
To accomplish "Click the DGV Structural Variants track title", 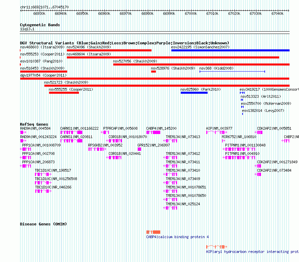I will (x=125, y=43).
